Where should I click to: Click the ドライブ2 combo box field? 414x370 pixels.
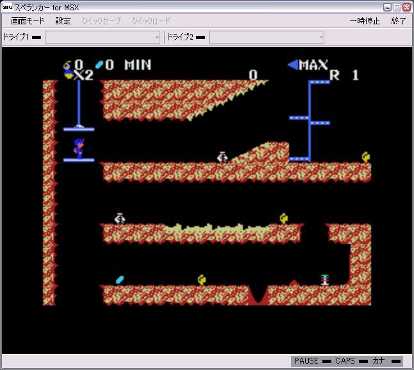(x=267, y=37)
